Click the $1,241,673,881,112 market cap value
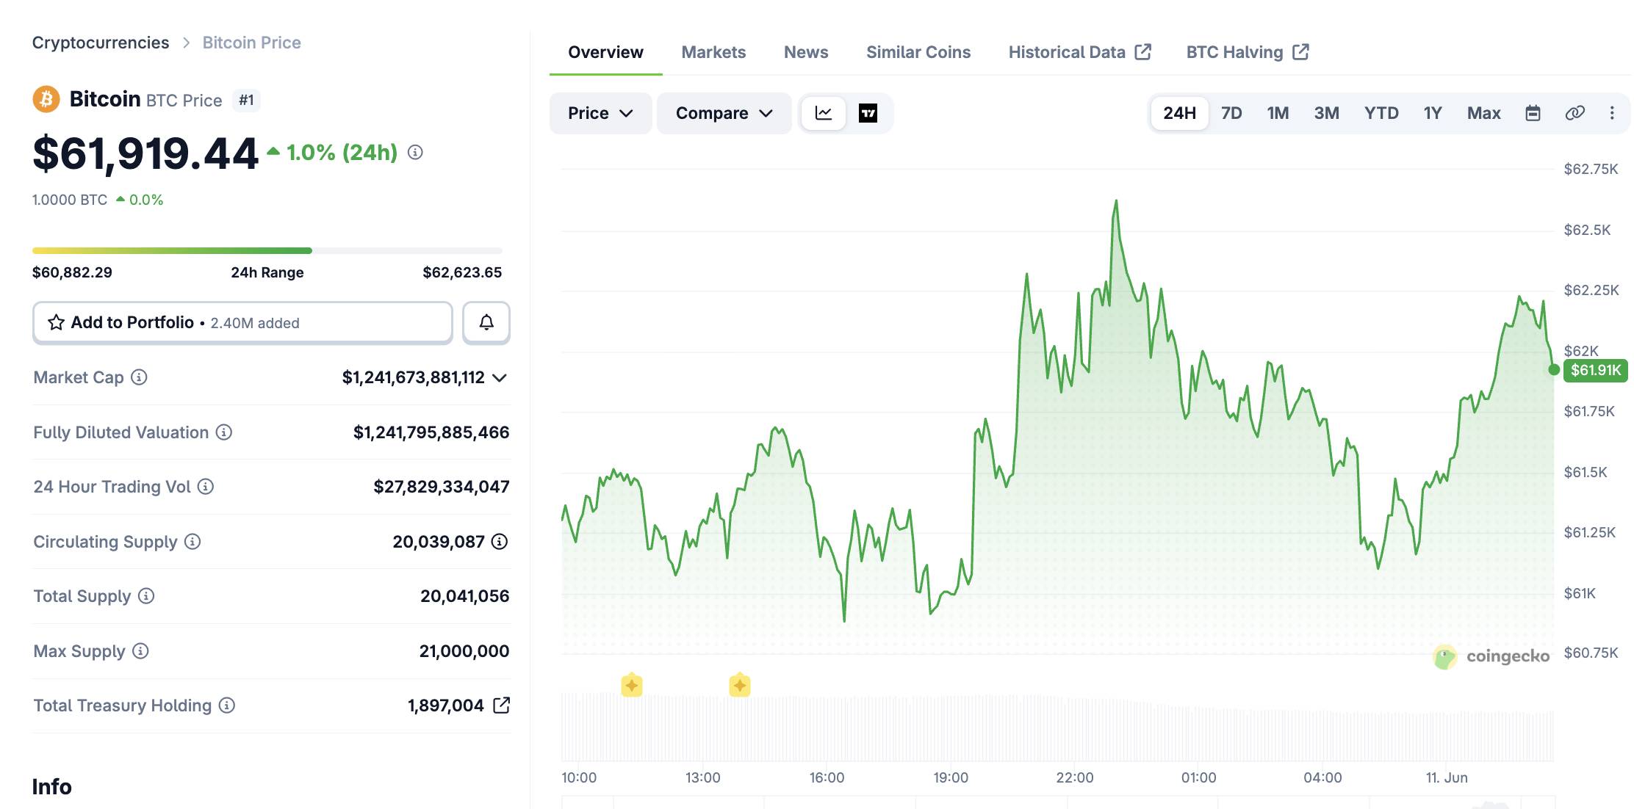 (413, 377)
